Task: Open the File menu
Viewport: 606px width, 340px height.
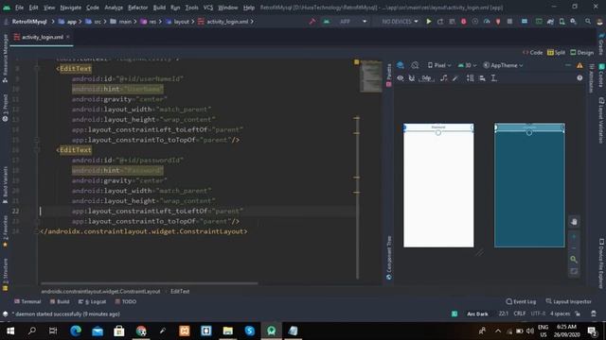Action: pyautogui.click(x=19, y=8)
